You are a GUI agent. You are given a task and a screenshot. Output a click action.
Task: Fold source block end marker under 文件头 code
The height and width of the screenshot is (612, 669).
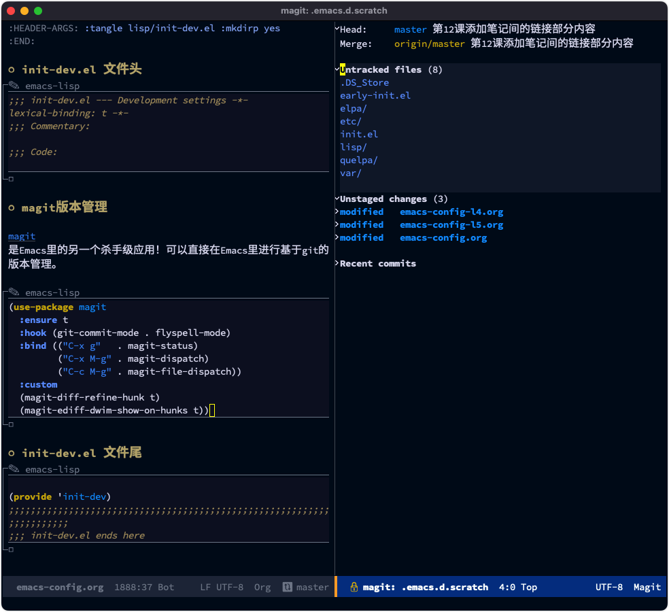point(11,179)
